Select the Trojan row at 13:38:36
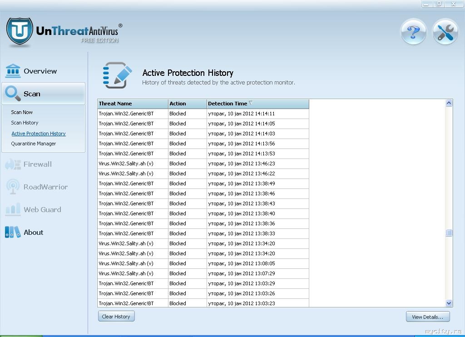 pos(203,223)
